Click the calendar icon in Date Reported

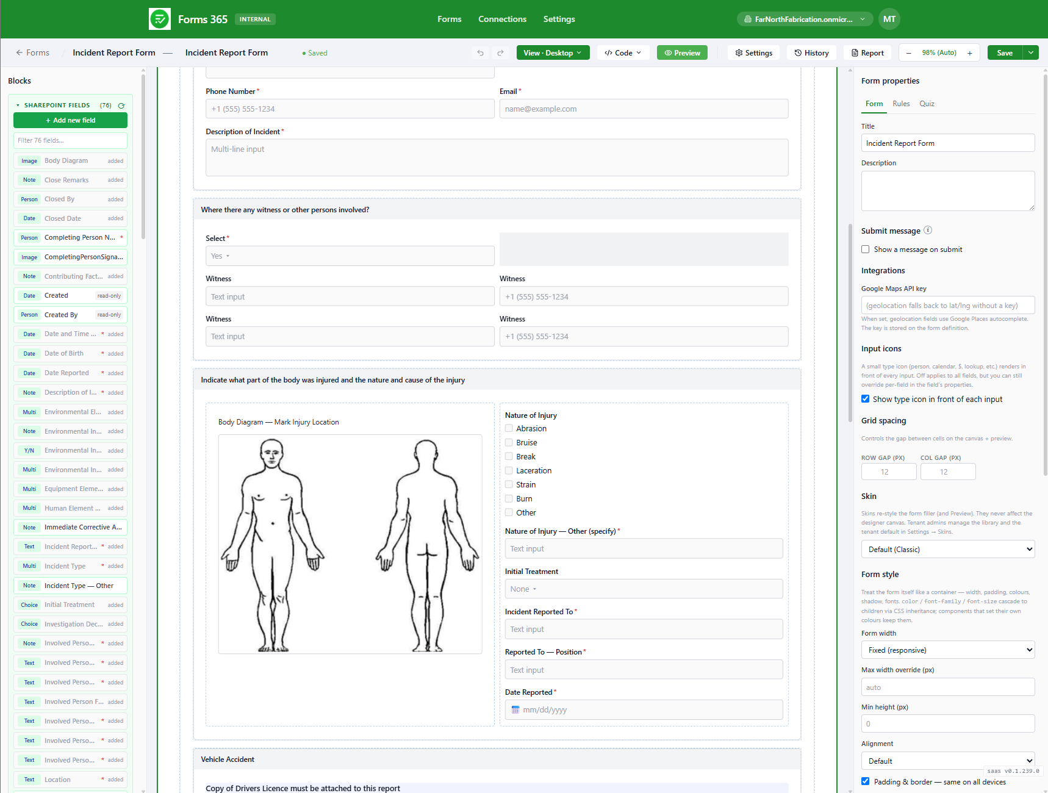tap(515, 710)
